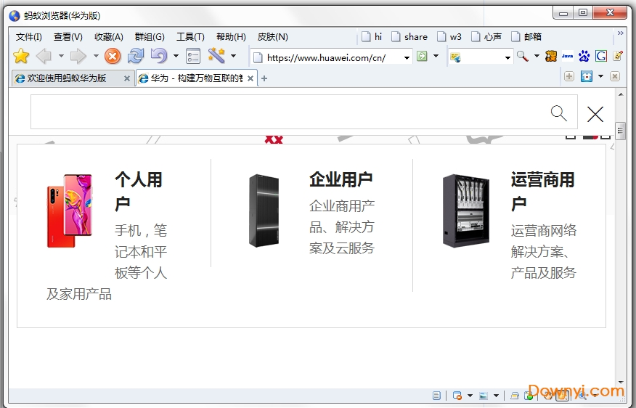The width and height of the screenshot is (636, 408).
Task: Close the webpage search bar with X
Action: pyautogui.click(x=595, y=114)
